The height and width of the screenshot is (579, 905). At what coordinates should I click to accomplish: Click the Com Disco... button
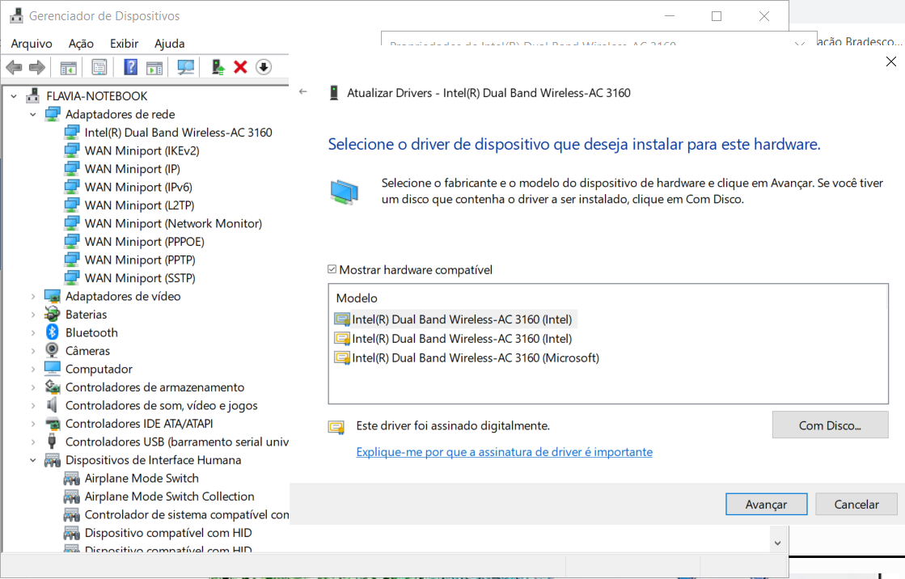830,425
